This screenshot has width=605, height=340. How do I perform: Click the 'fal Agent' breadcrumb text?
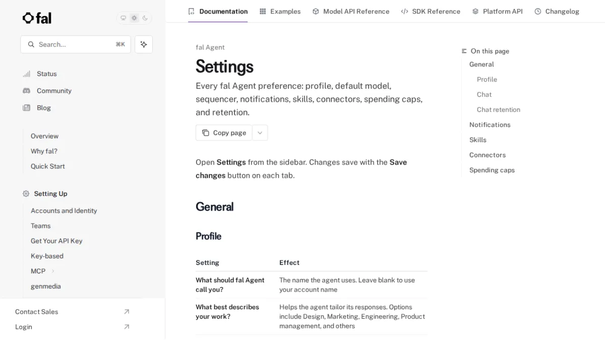pyautogui.click(x=210, y=47)
